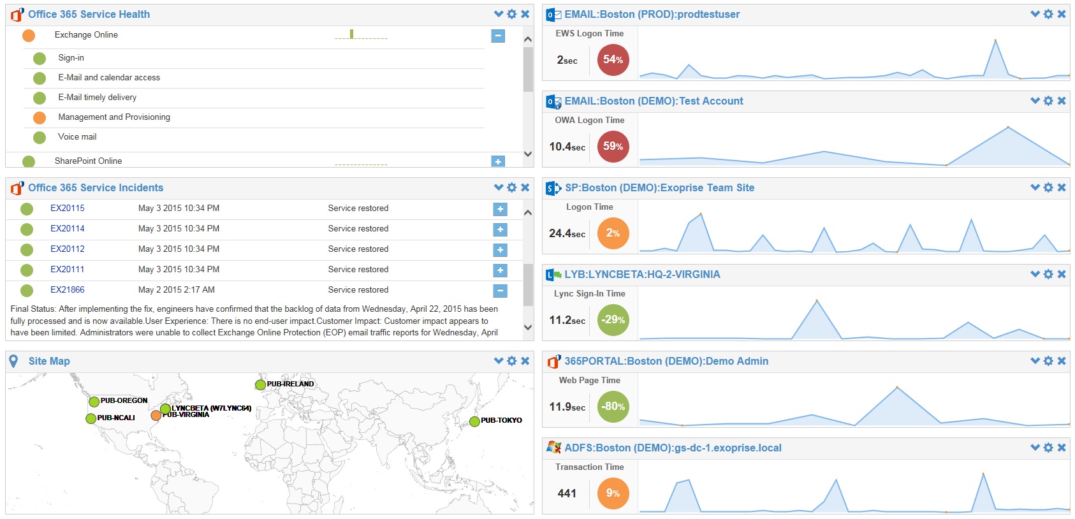Open settings gear for EMAIL:Boston (DEMO):Test Account

coord(1048,101)
